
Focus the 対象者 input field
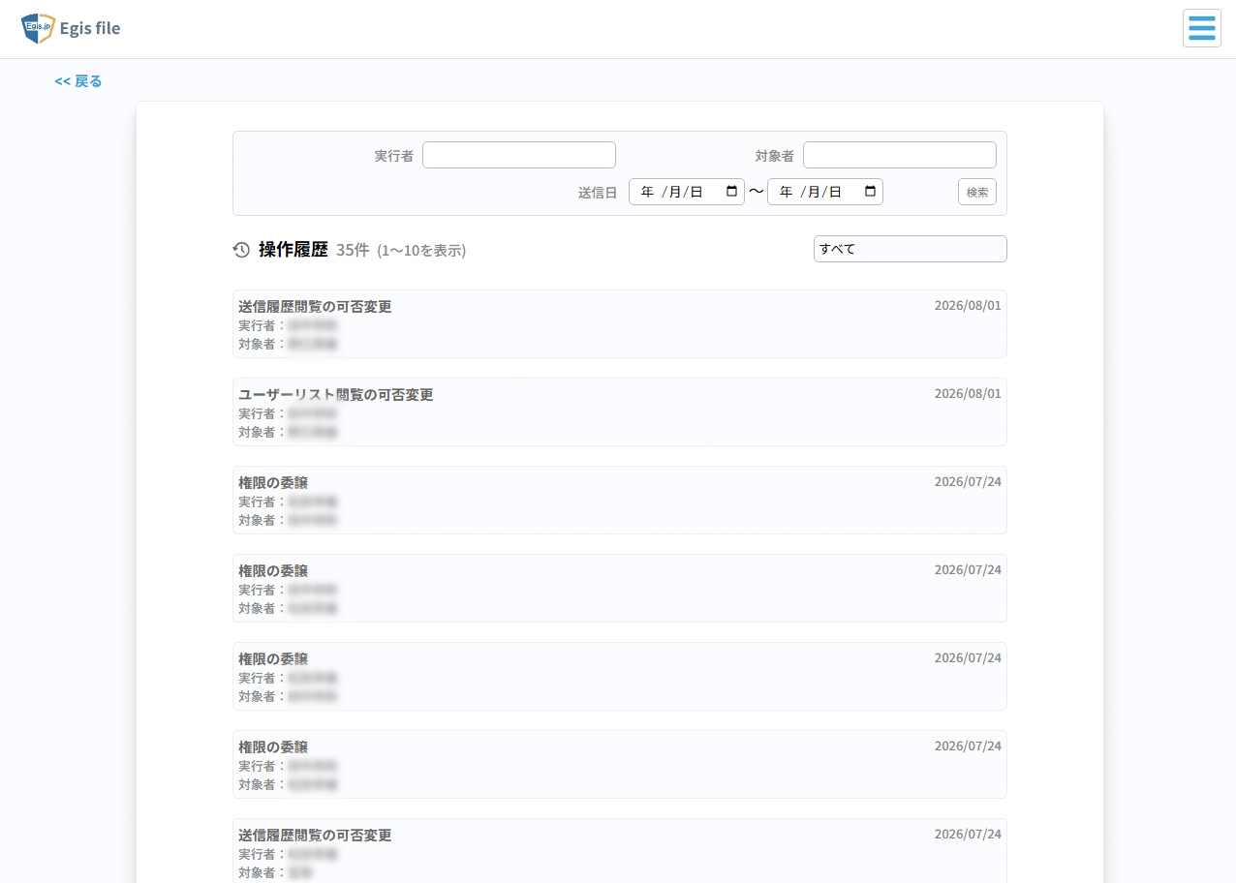[900, 155]
